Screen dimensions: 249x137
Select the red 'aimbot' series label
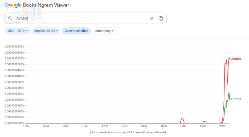pos(235,59)
